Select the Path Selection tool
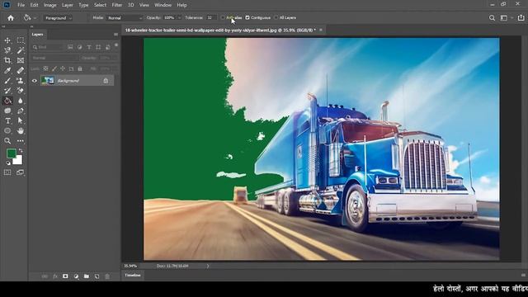The height and width of the screenshot is (297, 528). click(21, 120)
